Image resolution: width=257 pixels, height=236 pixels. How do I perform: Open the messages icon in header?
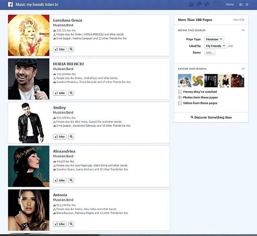[199, 4]
